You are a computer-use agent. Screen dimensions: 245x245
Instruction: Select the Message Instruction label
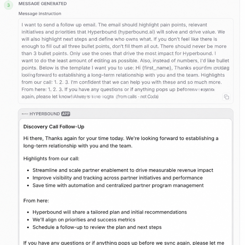[x=40, y=14]
